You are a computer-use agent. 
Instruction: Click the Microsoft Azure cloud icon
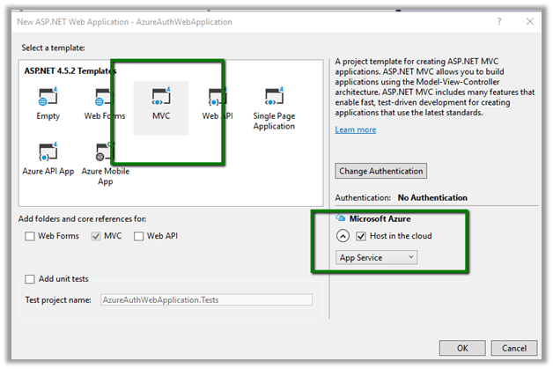(x=342, y=218)
